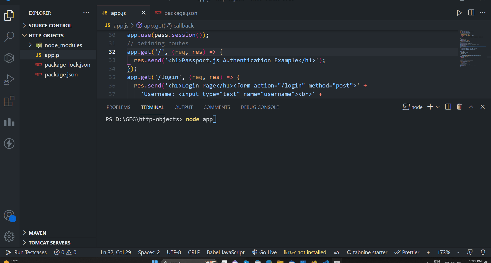This screenshot has height=263, width=491.
Task: Kill the terminal with the trash icon
Action: pos(459,107)
